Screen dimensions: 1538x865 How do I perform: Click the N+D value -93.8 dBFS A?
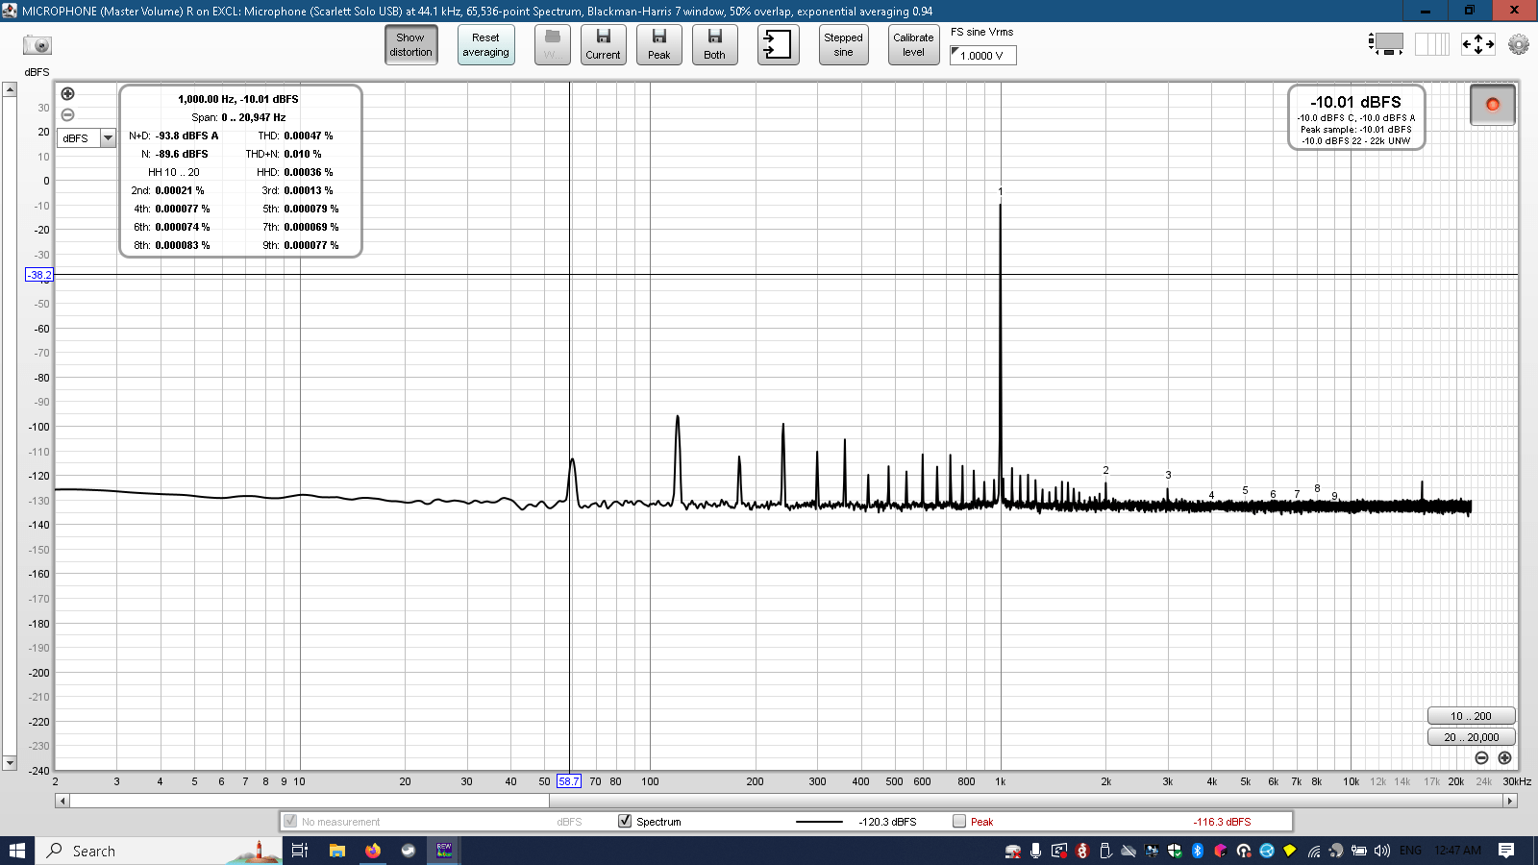click(x=186, y=136)
